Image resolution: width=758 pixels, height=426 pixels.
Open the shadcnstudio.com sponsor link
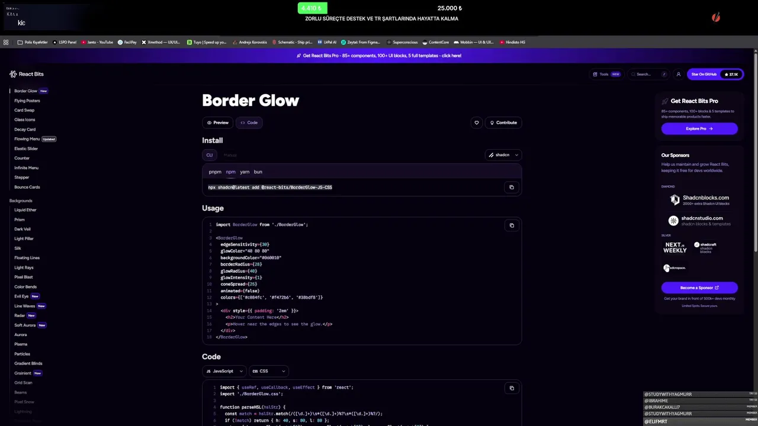[x=699, y=221]
